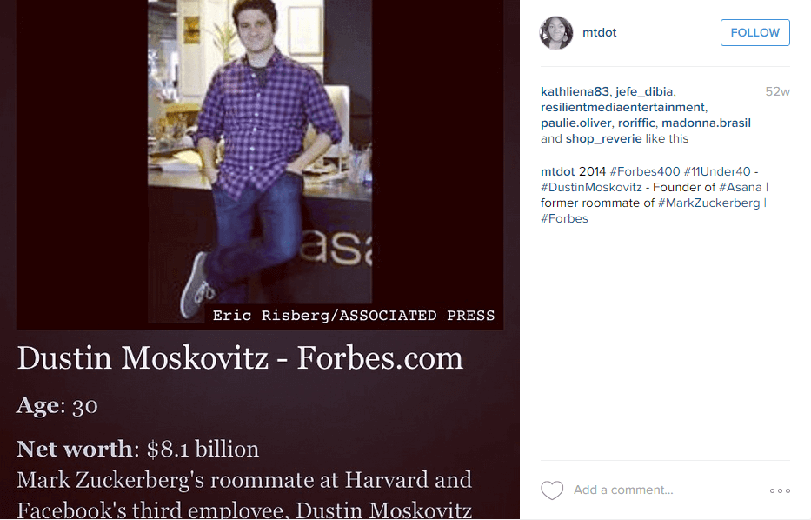Open resilientmediaentertainment profile link
Viewport: 811px width, 520px height.
622,107
